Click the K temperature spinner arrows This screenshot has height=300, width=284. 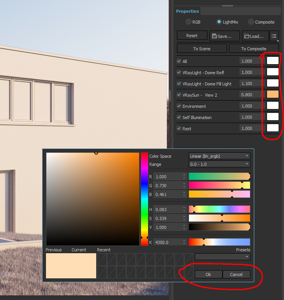[x=184, y=242]
